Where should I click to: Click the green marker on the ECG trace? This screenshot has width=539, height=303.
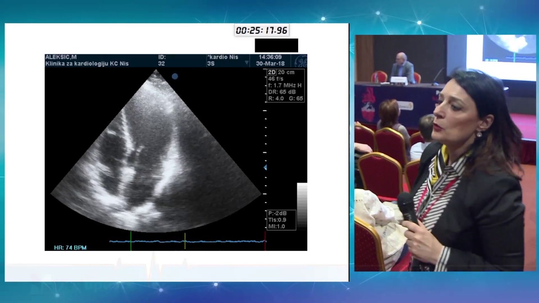tap(131, 241)
